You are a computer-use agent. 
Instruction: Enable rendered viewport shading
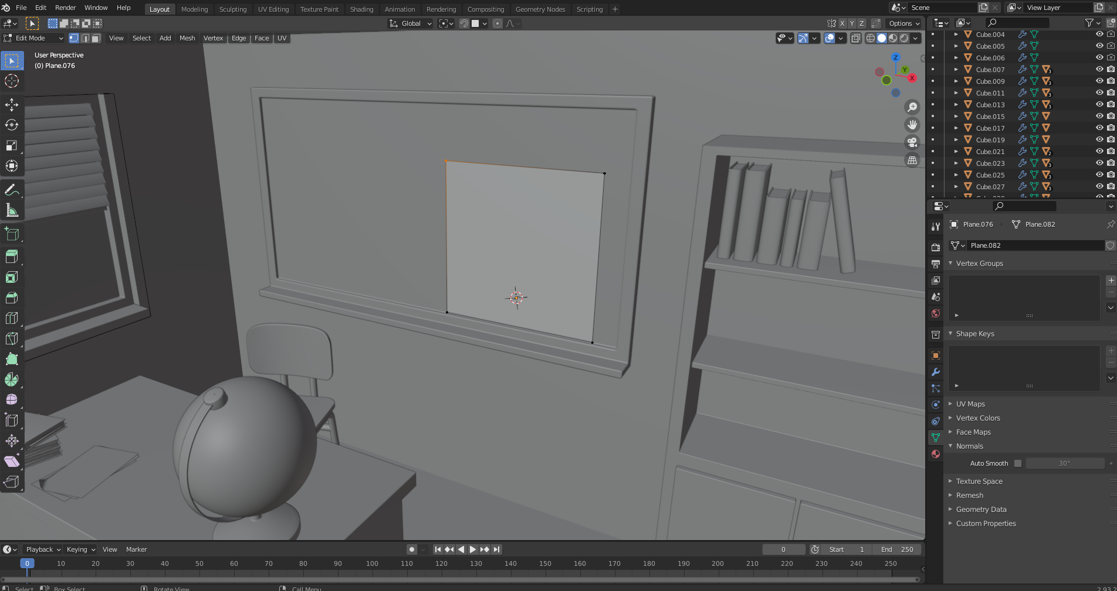[x=905, y=38]
